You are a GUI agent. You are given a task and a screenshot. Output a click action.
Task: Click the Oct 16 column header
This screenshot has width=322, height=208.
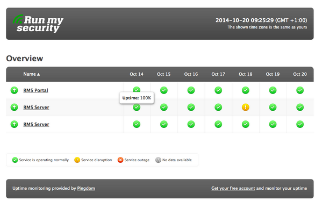pos(191,74)
